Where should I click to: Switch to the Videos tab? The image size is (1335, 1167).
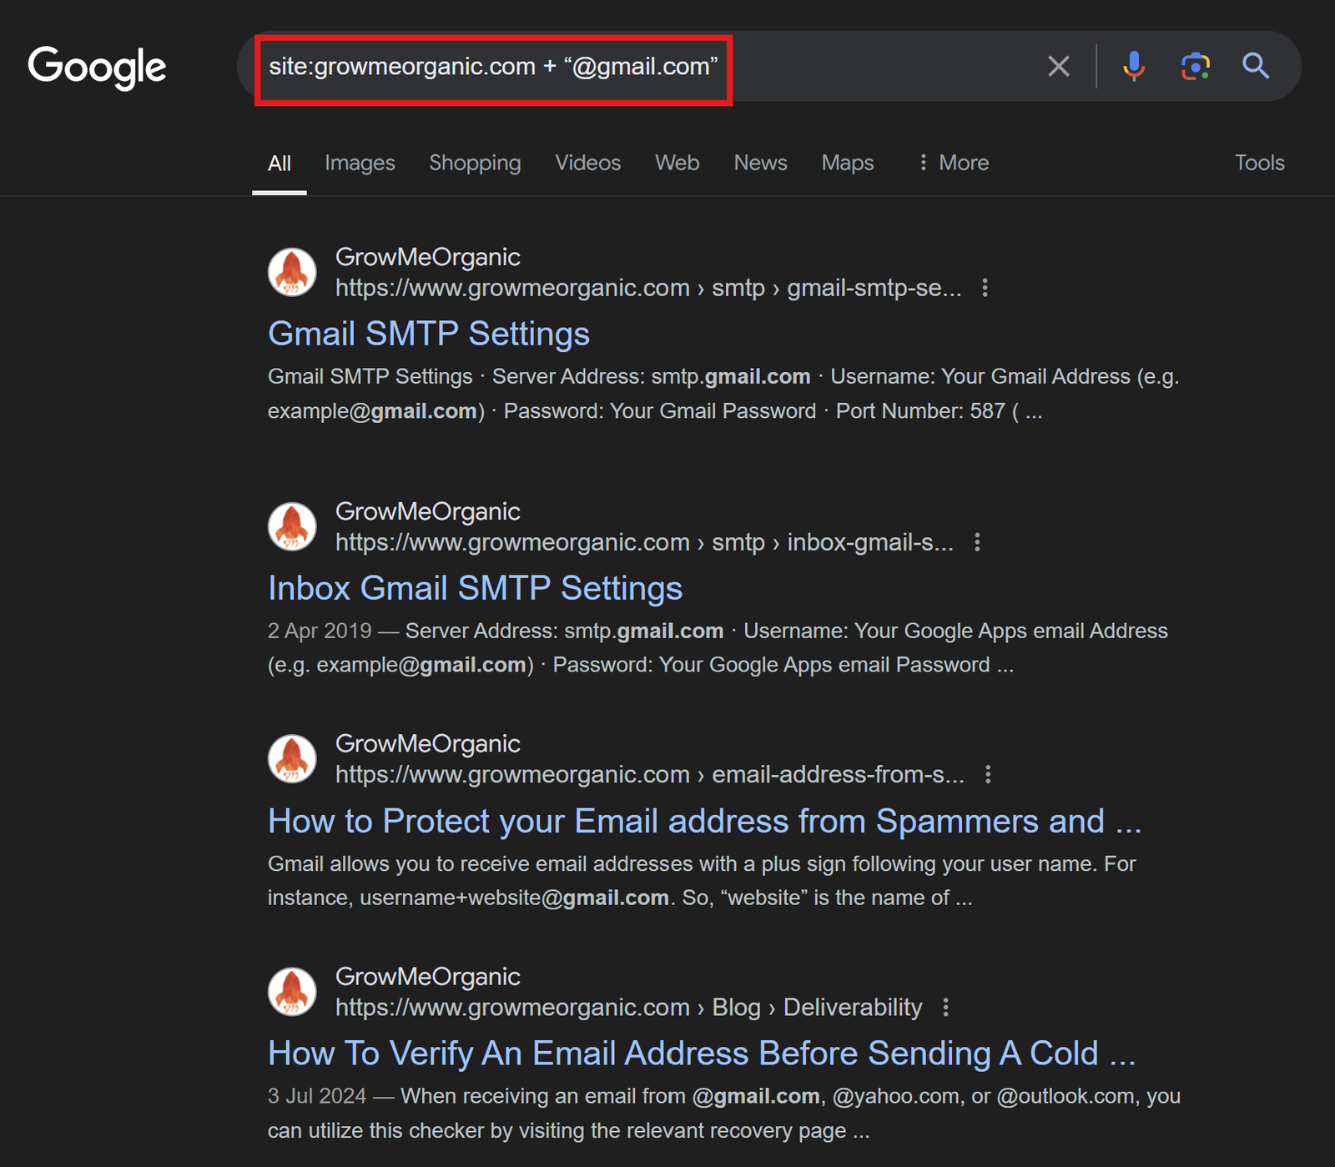pyautogui.click(x=588, y=163)
